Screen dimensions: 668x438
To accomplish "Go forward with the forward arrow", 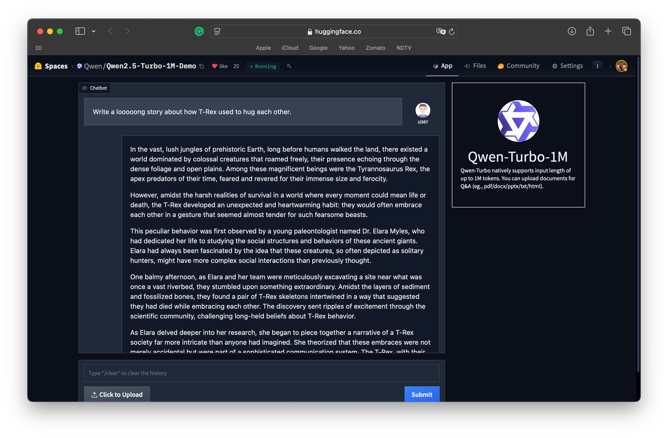I will pyautogui.click(x=128, y=31).
